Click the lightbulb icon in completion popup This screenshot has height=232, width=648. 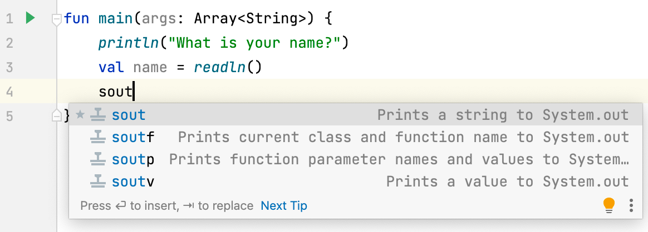point(609,205)
